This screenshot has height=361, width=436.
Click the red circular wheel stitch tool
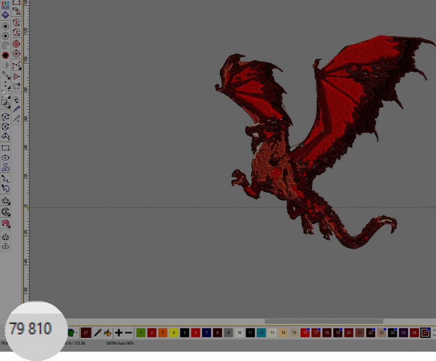coord(16,44)
